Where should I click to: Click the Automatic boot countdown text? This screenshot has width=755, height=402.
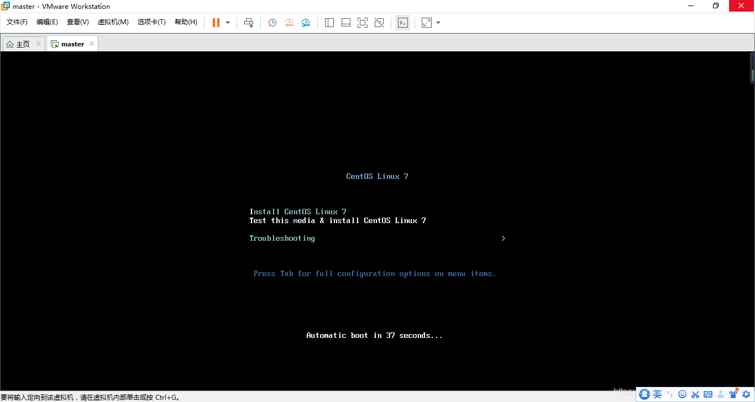[x=375, y=335]
